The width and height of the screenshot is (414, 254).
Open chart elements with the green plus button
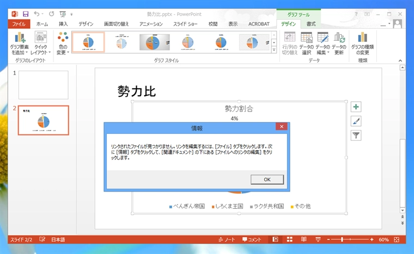point(356,107)
